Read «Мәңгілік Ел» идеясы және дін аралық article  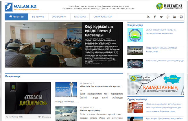(100, 86)
